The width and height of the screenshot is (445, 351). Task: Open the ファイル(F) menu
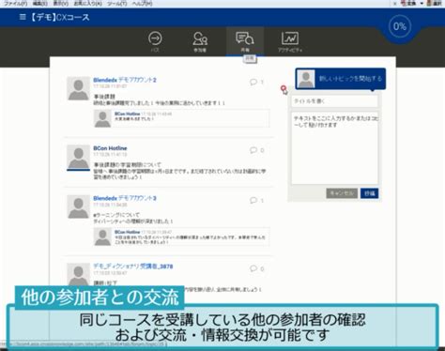(x=15, y=4)
